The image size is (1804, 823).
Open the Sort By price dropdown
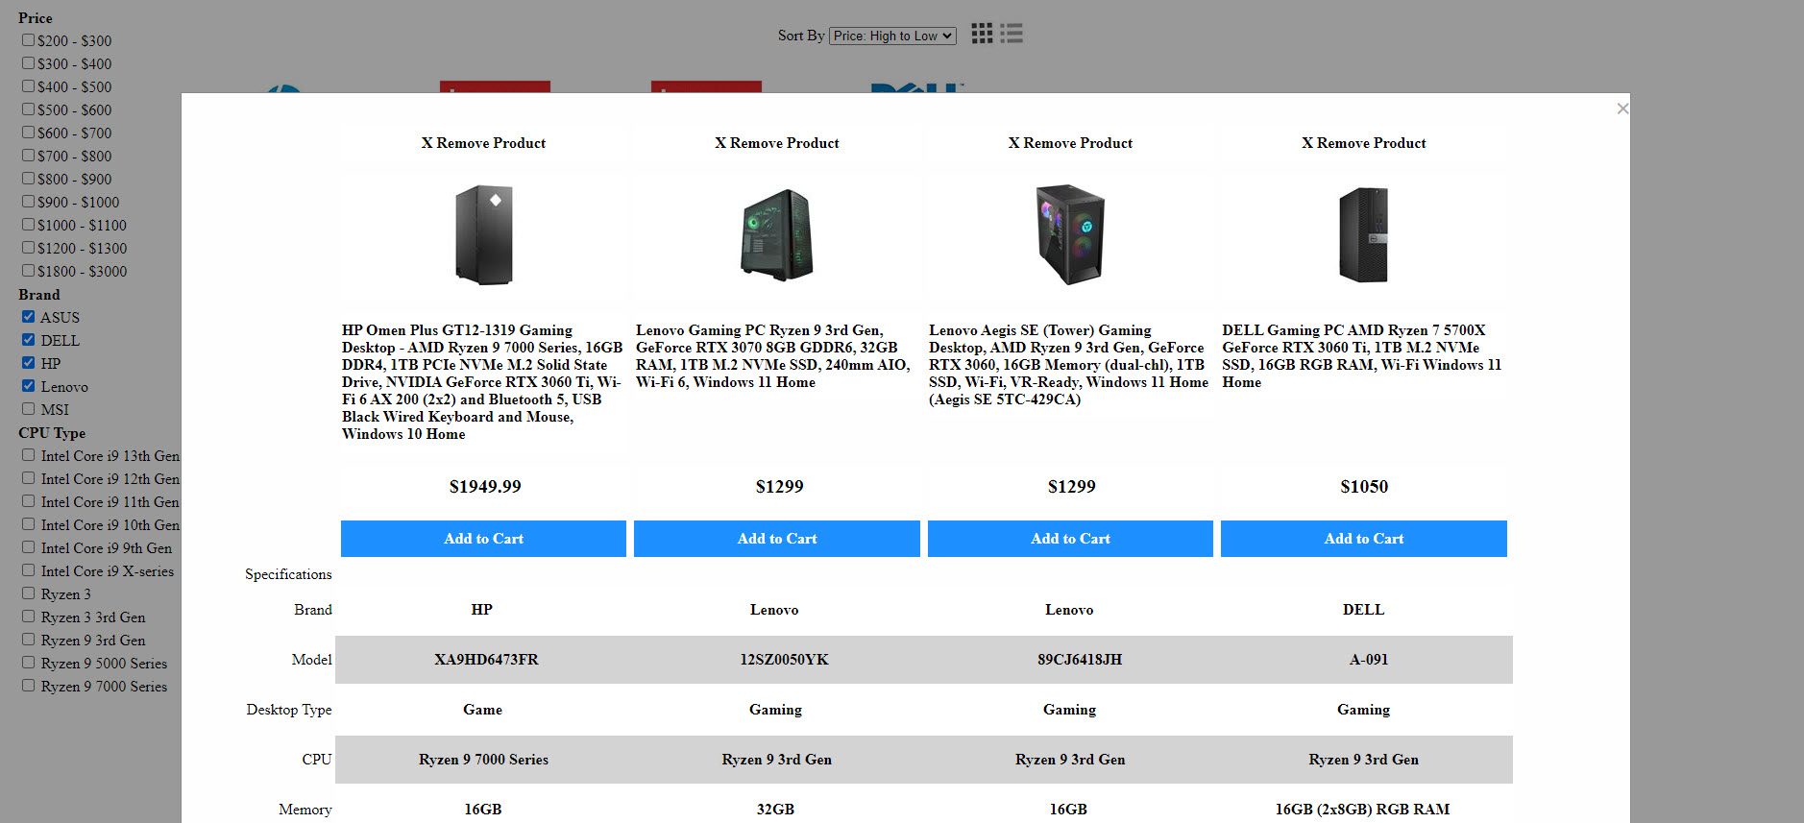click(x=892, y=36)
